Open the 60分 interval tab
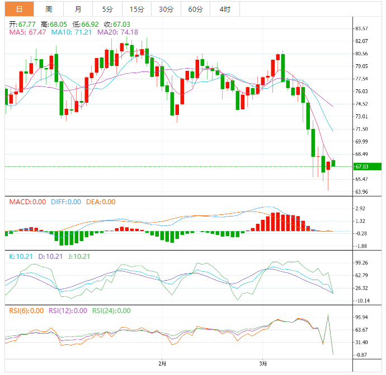Viewport: 386px width, 375px height. [x=195, y=9]
